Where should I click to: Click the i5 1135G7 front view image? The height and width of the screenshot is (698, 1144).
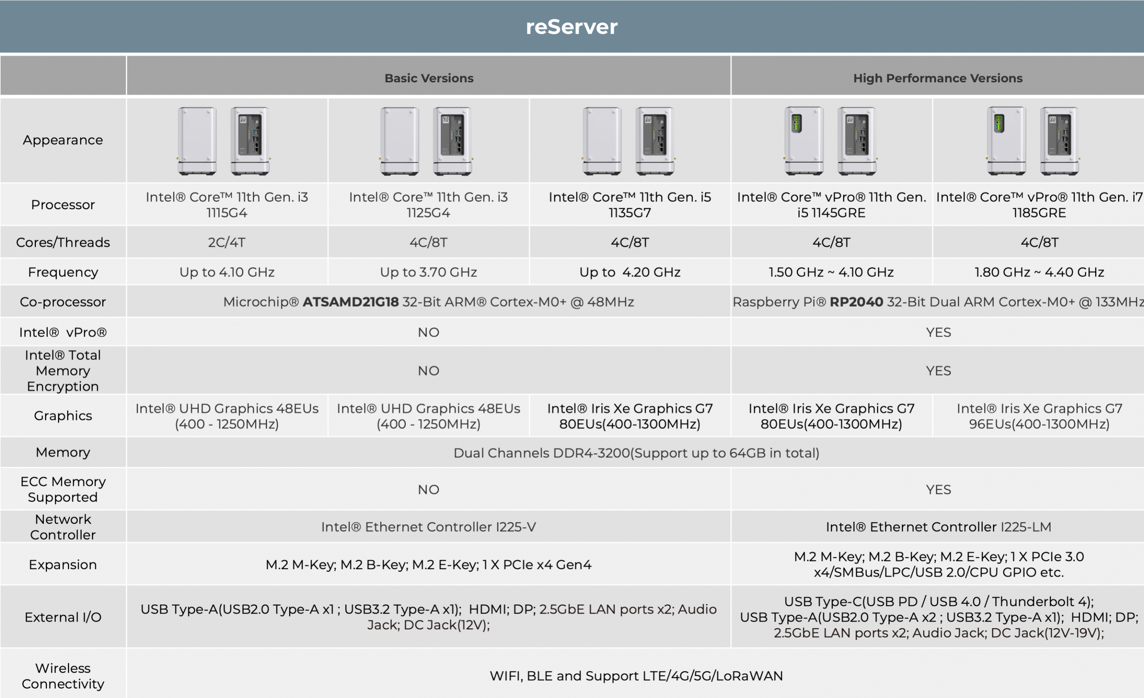coord(602,141)
